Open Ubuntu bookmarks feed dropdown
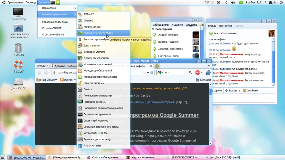The width and height of the screenshot is (285, 160). pos(68,79)
